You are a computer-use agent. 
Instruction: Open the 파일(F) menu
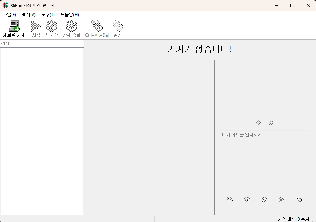coord(9,15)
